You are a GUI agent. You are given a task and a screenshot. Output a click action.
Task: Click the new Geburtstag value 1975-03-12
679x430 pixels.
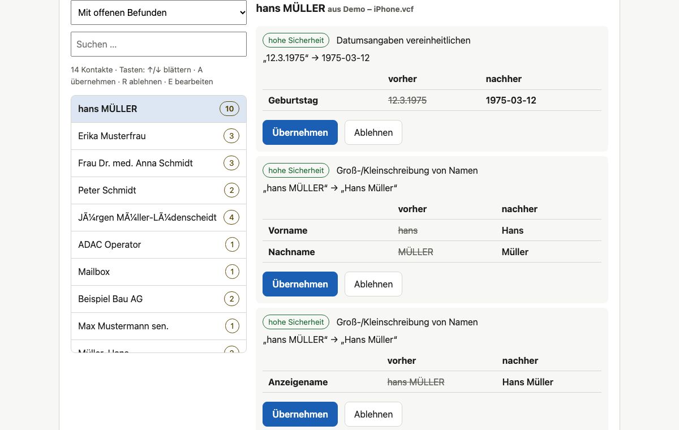pyautogui.click(x=511, y=100)
